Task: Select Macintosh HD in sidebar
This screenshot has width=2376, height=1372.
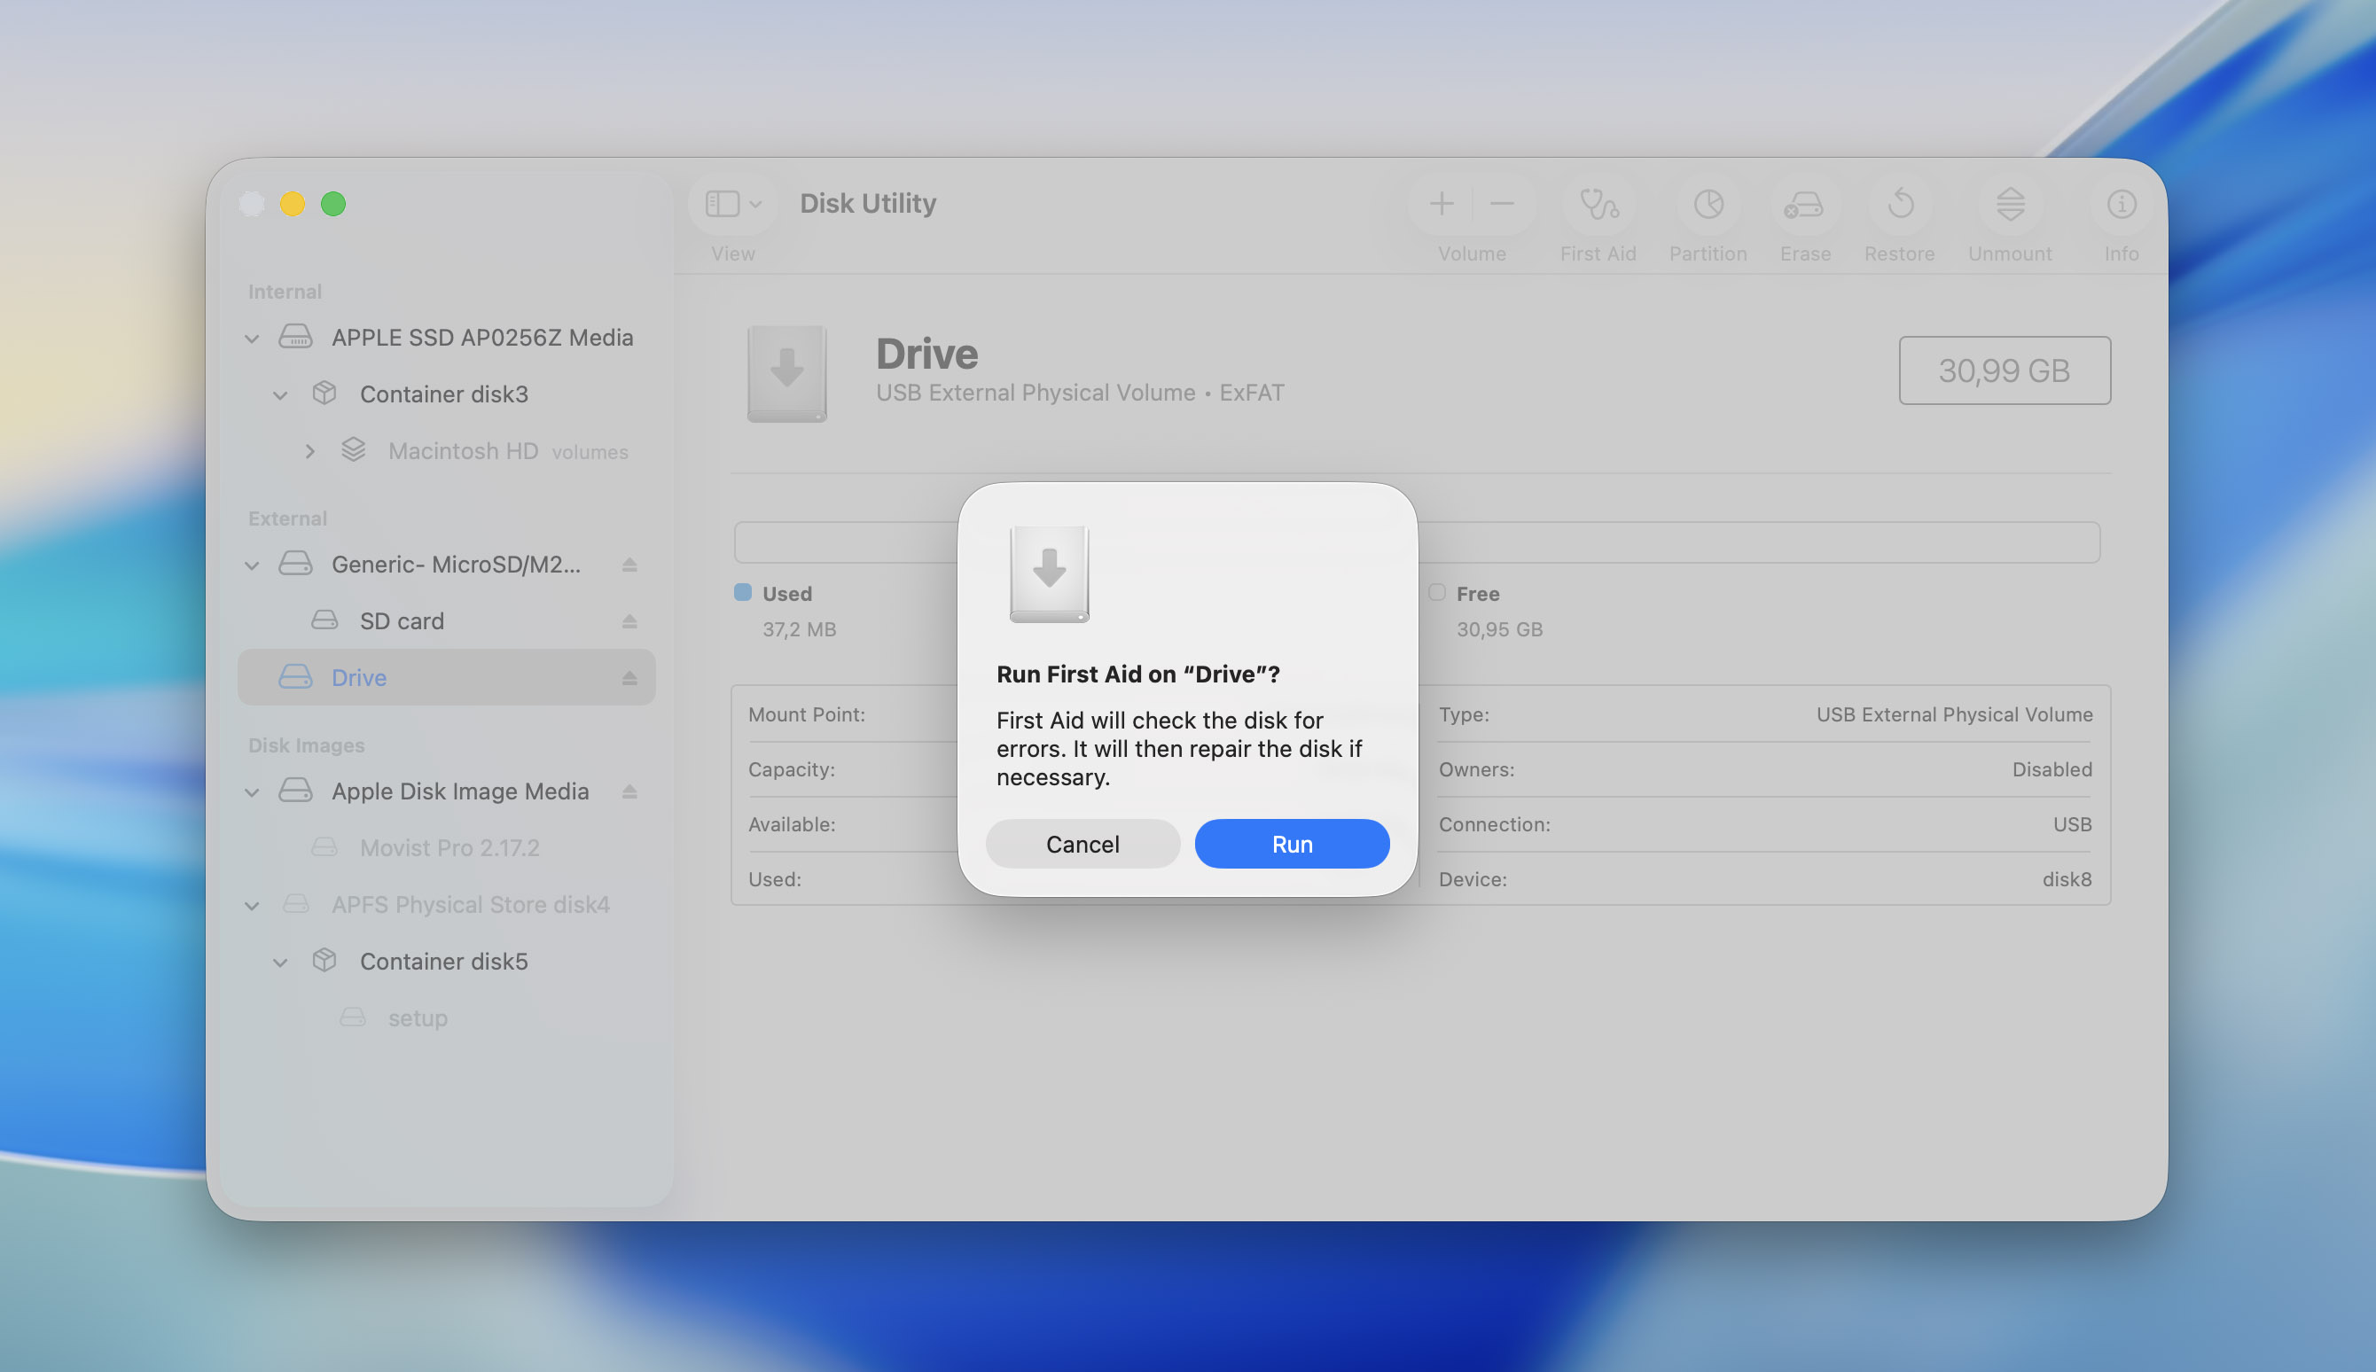Action: tap(446, 450)
